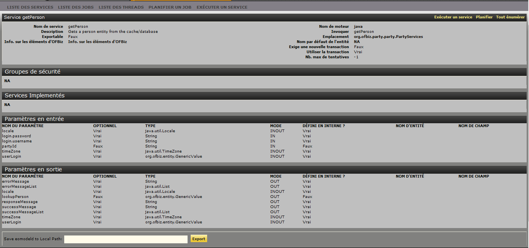The height and width of the screenshot is (248, 529).
Task: Select the locale input parameter link
Action: click(x=8, y=131)
